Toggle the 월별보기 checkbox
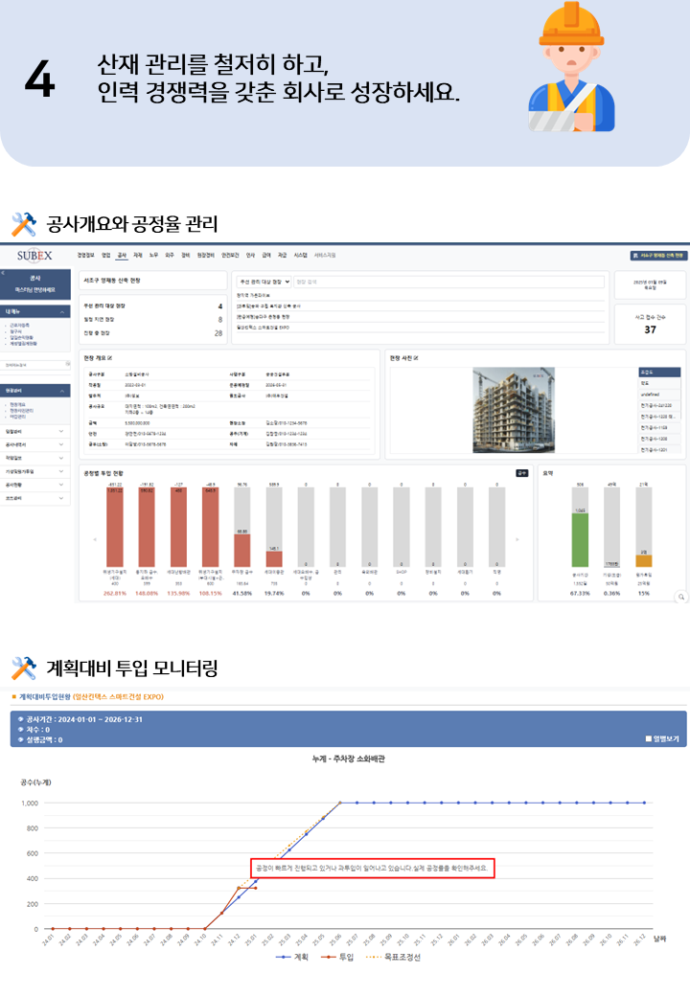This screenshot has width=690, height=996. click(649, 739)
